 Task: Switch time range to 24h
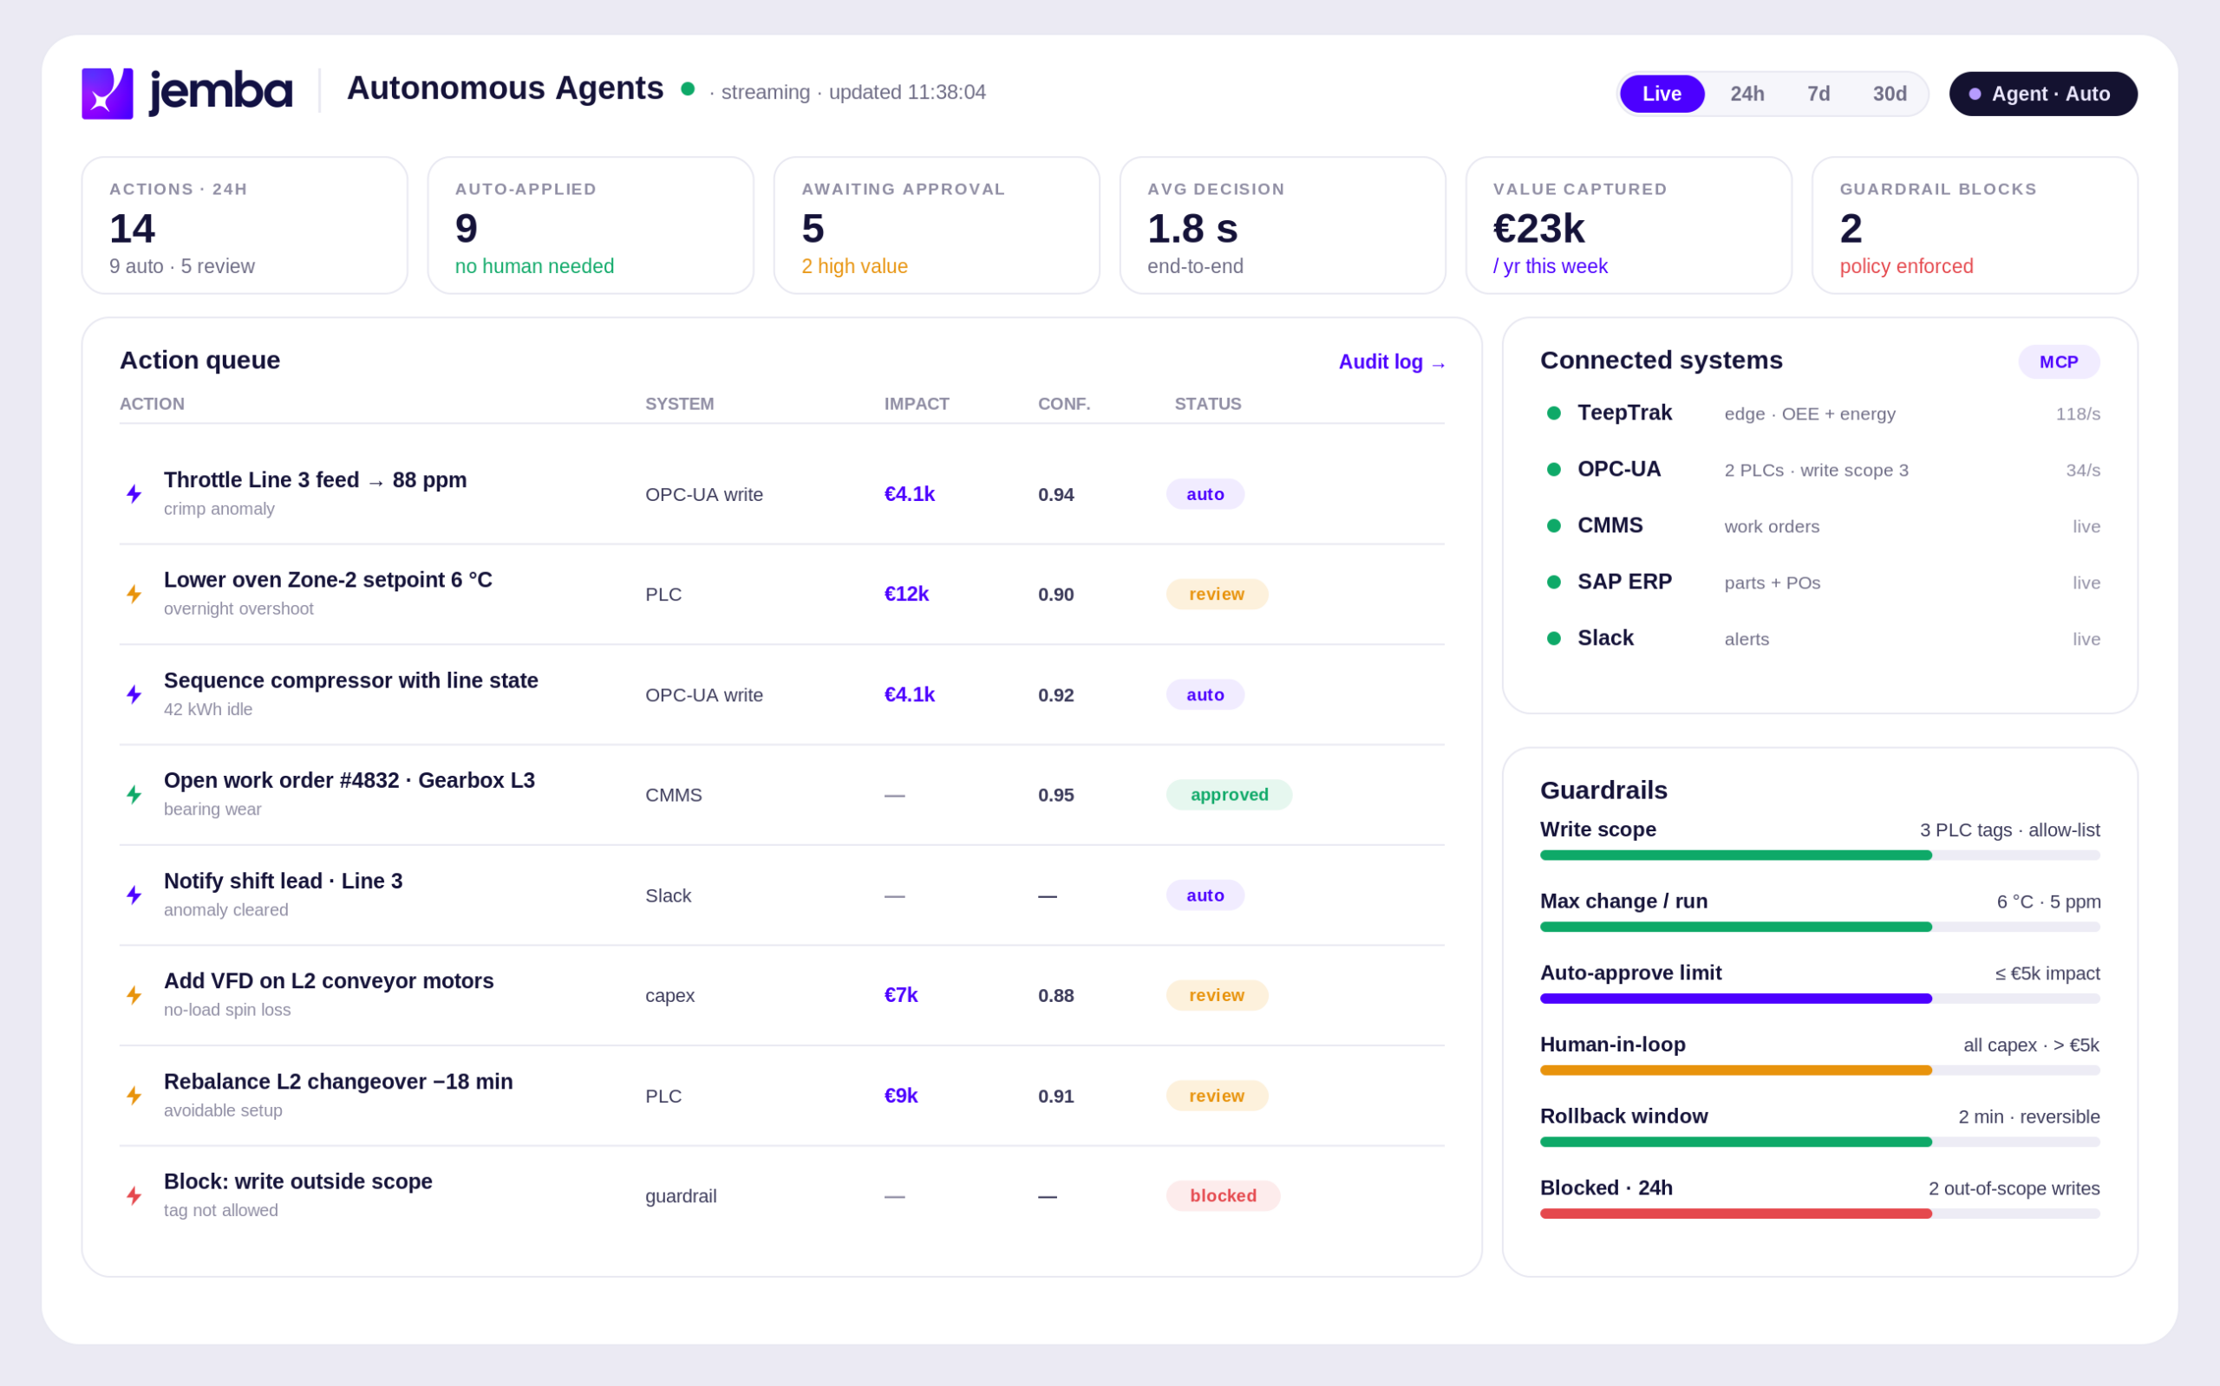(x=1747, y=94)
